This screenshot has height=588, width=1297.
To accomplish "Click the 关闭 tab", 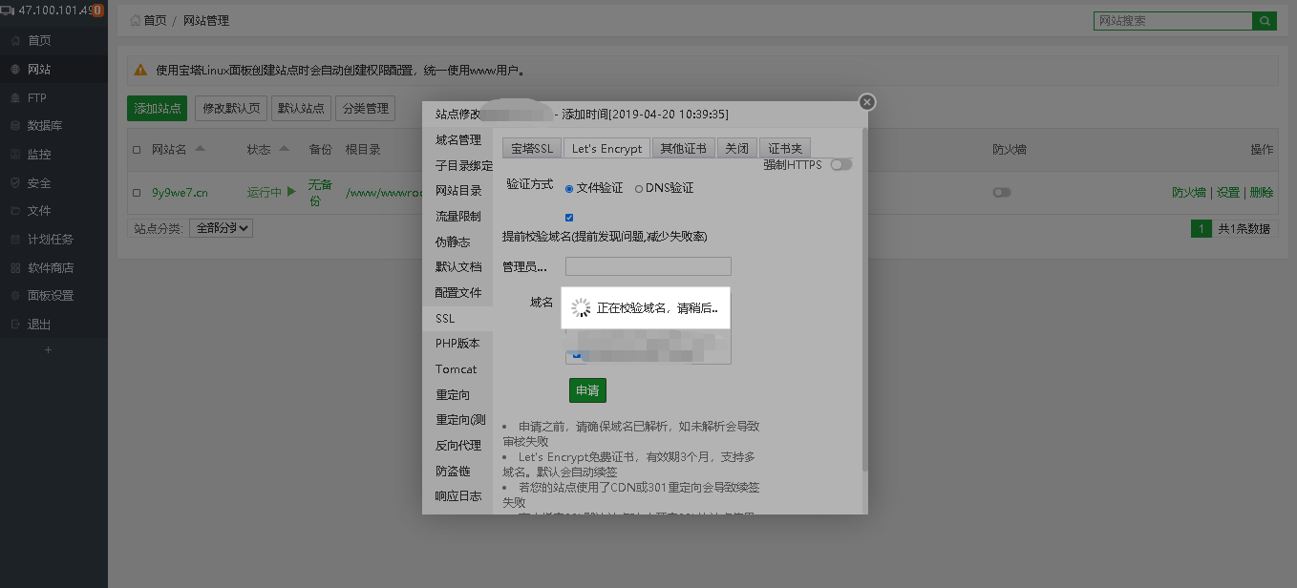I will click(736, 148).
